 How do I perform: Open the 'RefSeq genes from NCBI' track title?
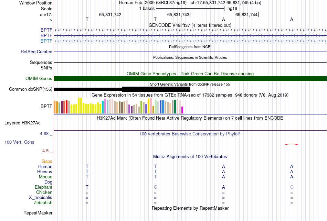click(x=190, y=47)
